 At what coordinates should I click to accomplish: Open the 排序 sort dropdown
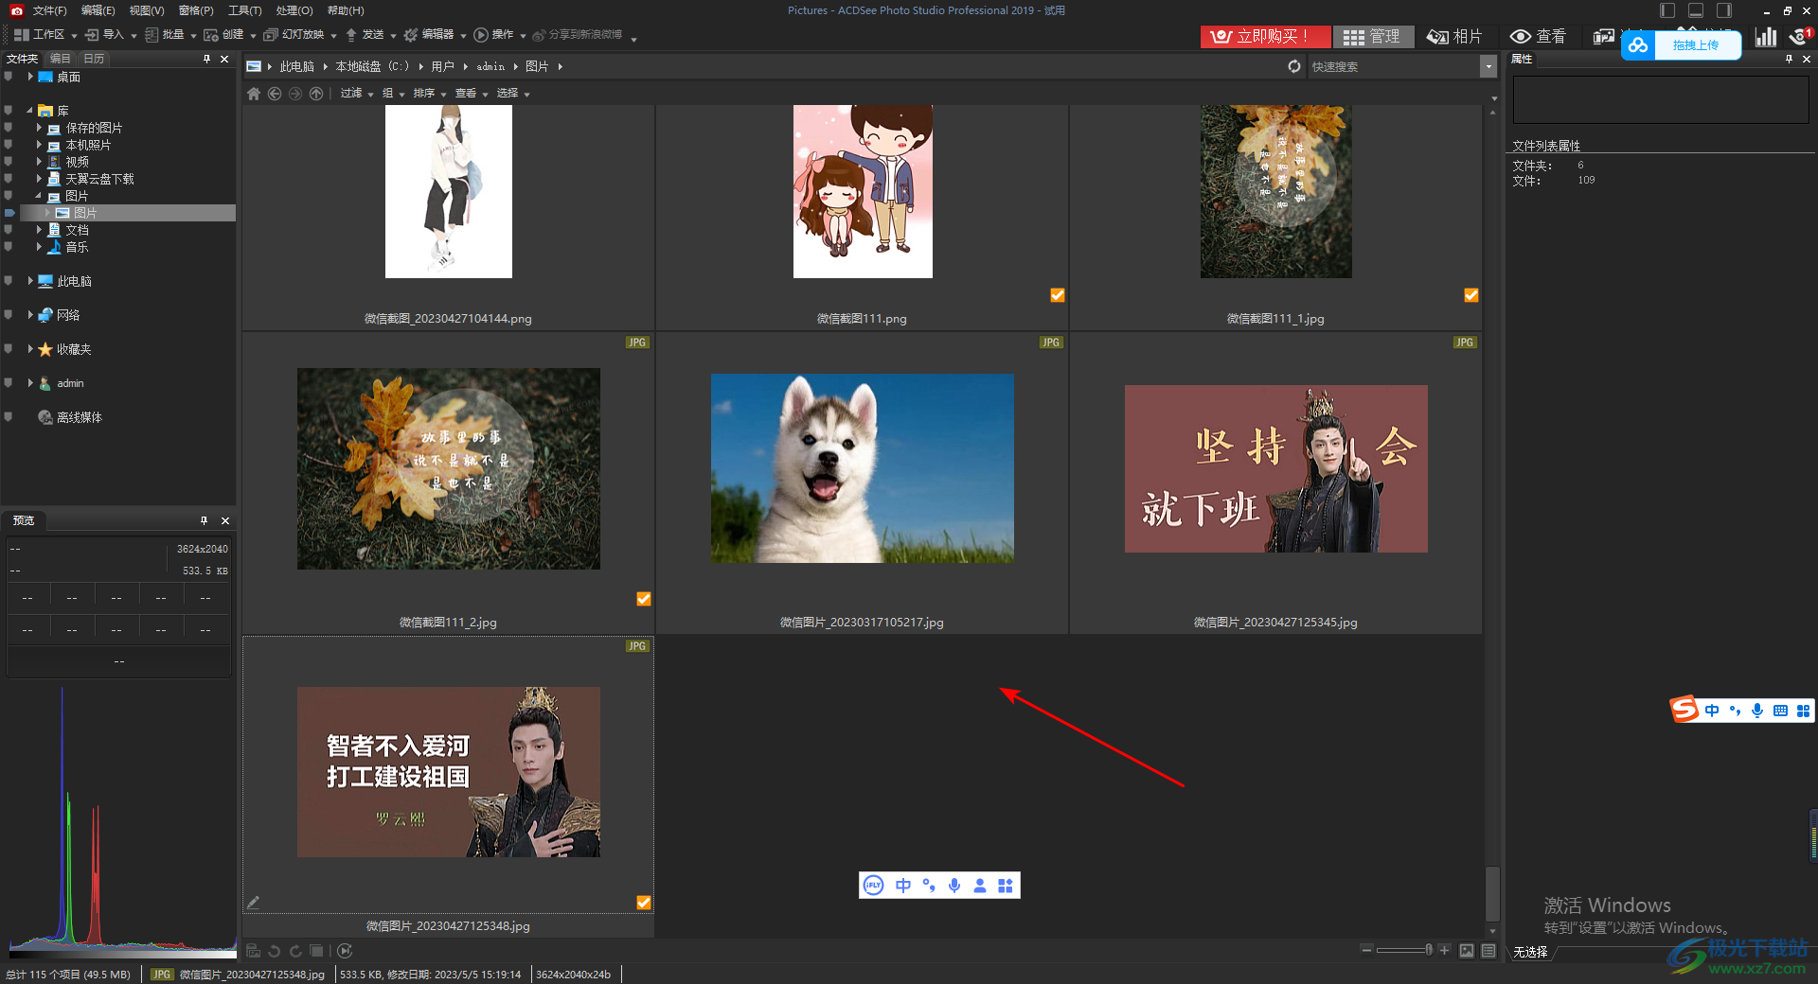(x=429, y=94)
